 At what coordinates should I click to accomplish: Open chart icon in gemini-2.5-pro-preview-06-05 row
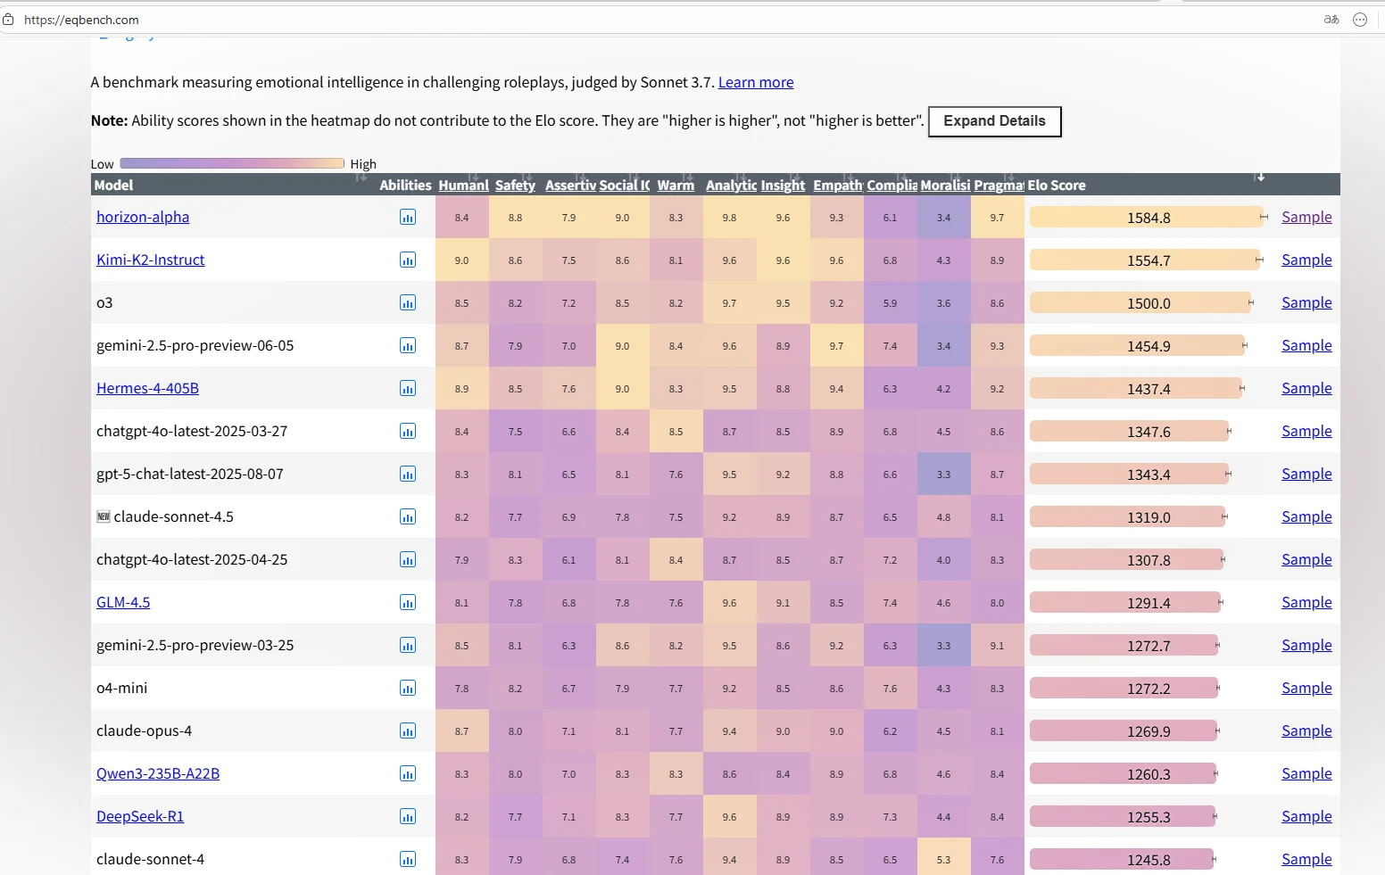408,346
